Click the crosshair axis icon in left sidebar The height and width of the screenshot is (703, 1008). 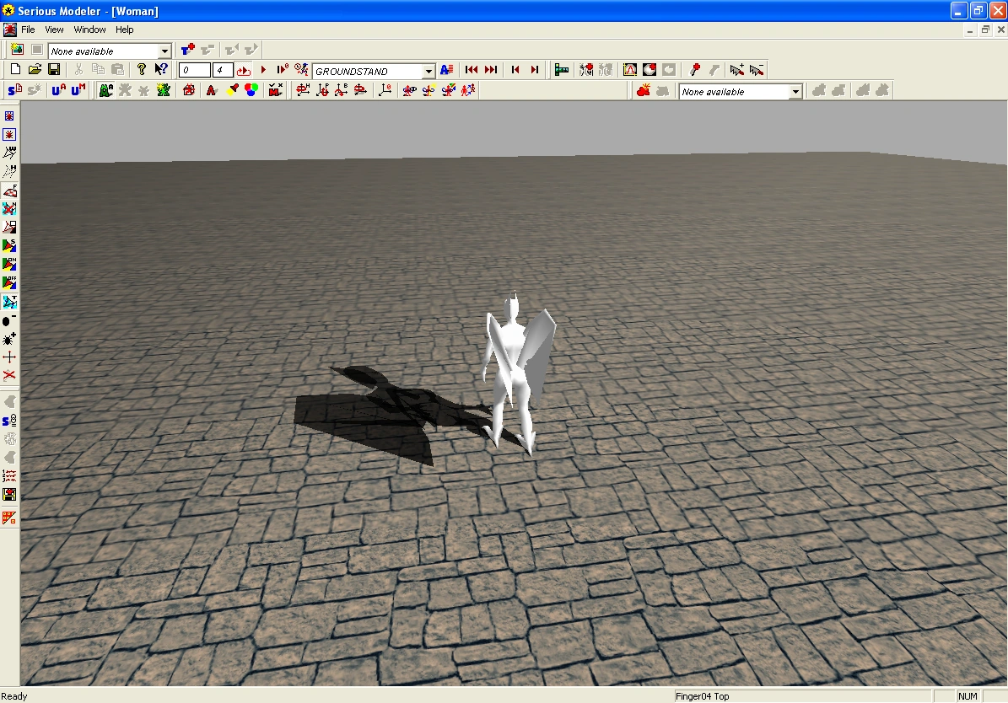9,356
